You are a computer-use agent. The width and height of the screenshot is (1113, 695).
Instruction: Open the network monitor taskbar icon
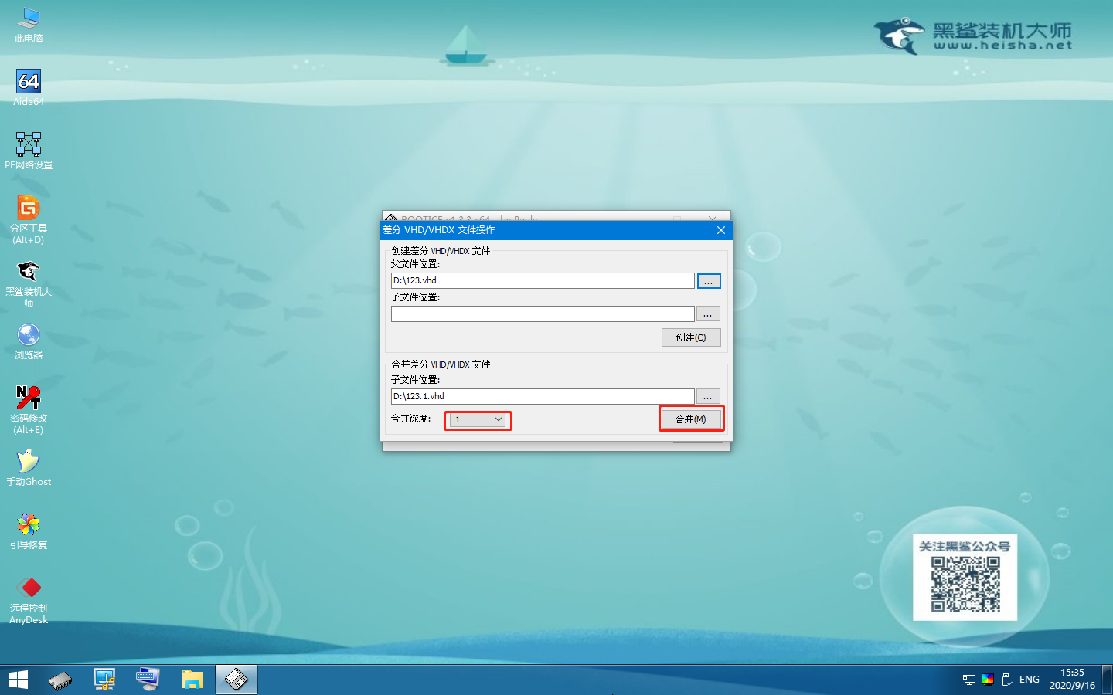click(104, 680)
